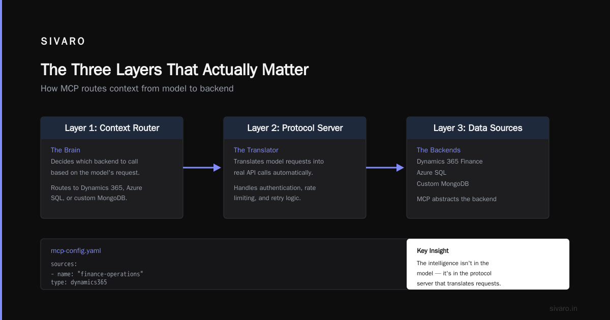Click the MCP abstracts the backend text
610x320 pixels.
(x=456, y=199)
